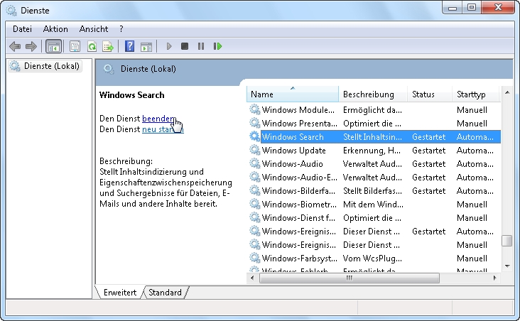Click the Back arrow toolbar icon
Viewport: 520px width, 321px height.
(x=15, y=46)
